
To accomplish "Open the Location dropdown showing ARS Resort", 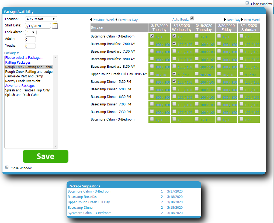I will pyautogui.click(x=41, y=19).
